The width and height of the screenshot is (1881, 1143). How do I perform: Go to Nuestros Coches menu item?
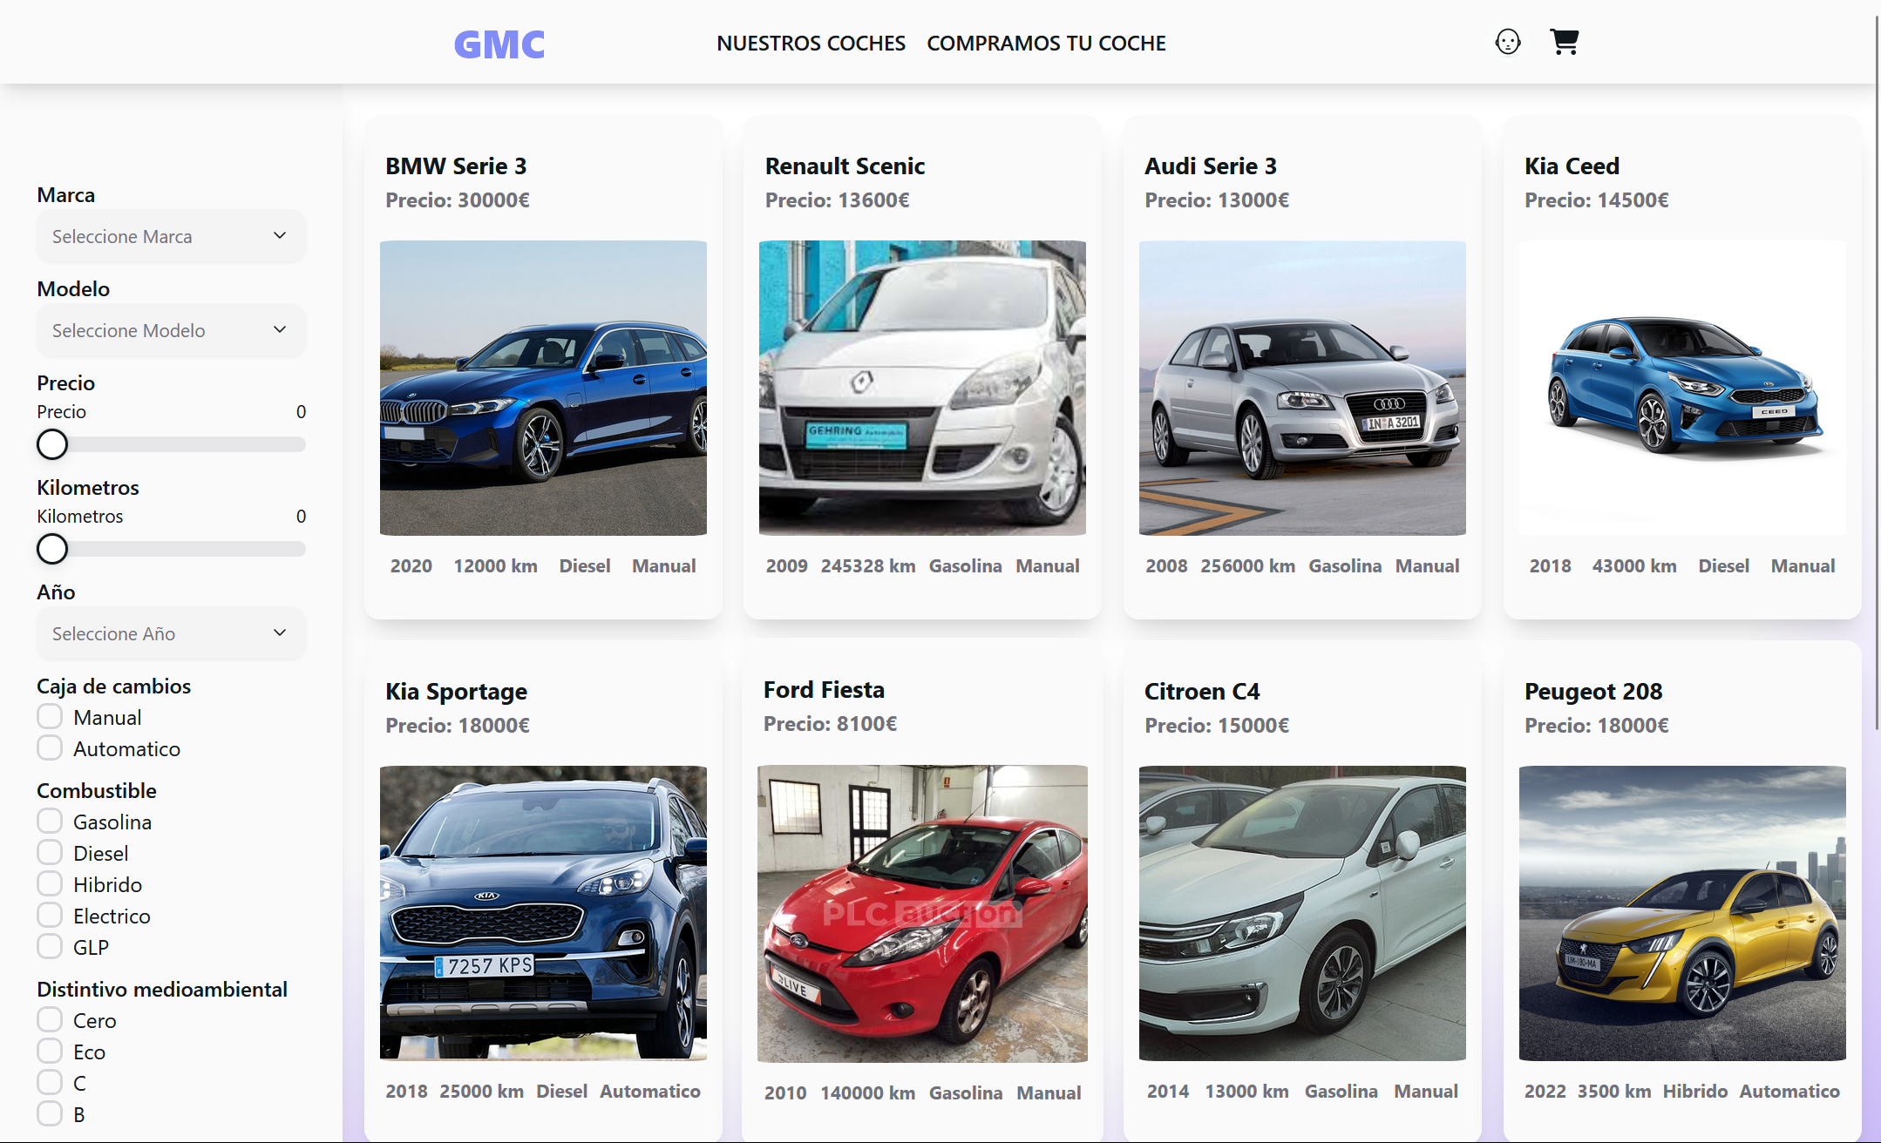(811, 43)
